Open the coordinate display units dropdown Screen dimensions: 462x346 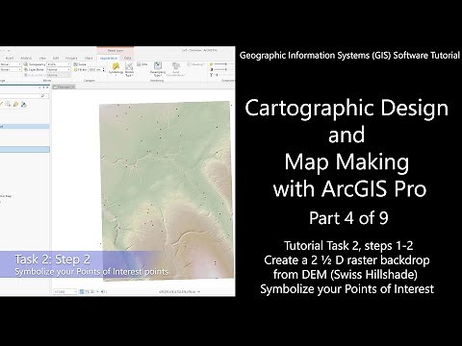199,292
